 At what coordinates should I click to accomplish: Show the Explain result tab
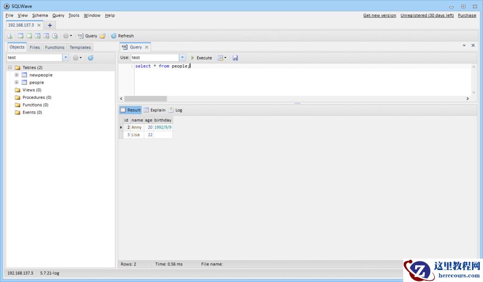(155, 110)
